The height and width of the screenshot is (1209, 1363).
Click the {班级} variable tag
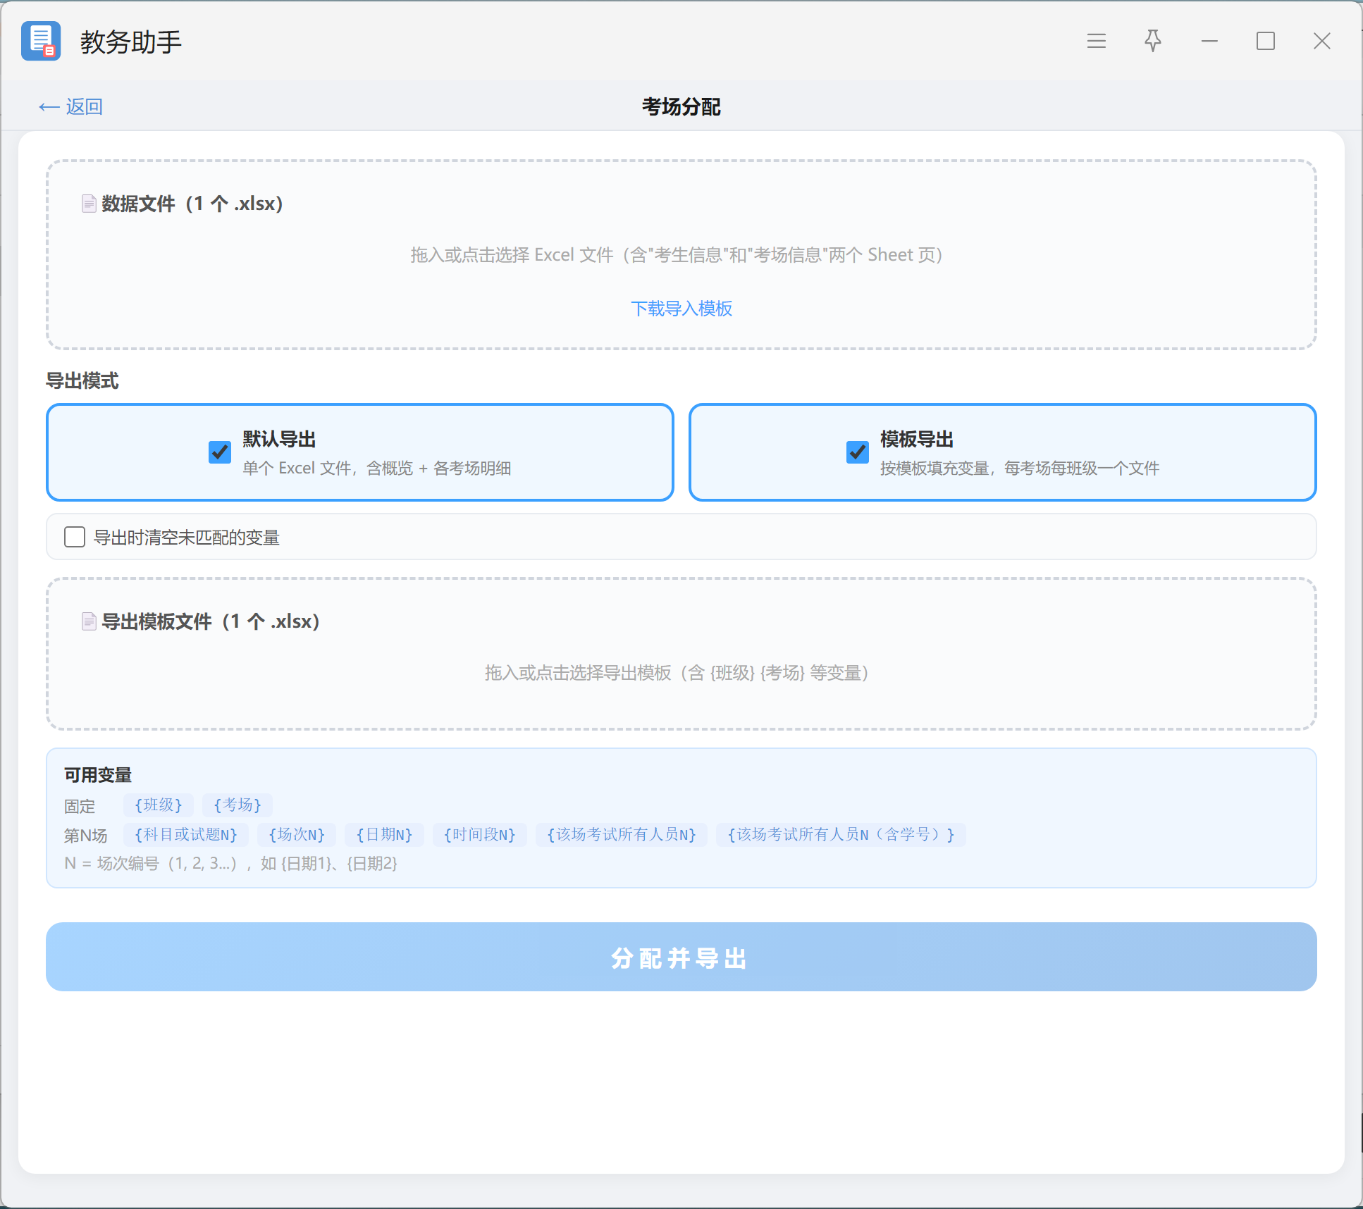[159, 805]
